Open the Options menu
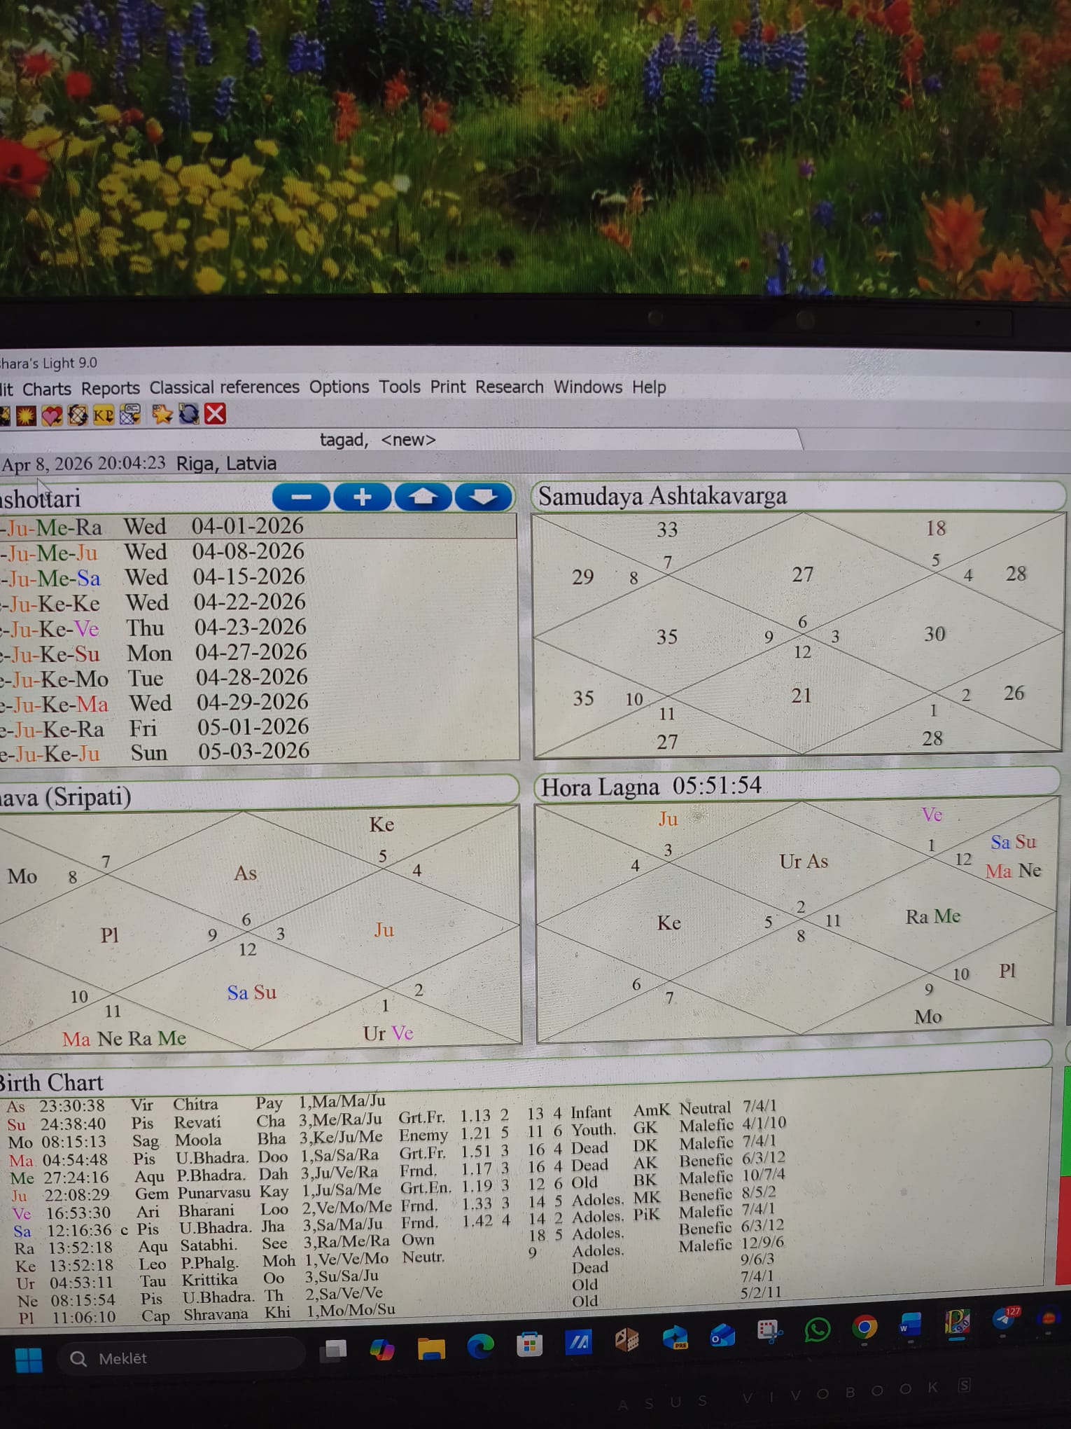The image size is (1071, 1429). click(339, 387)
